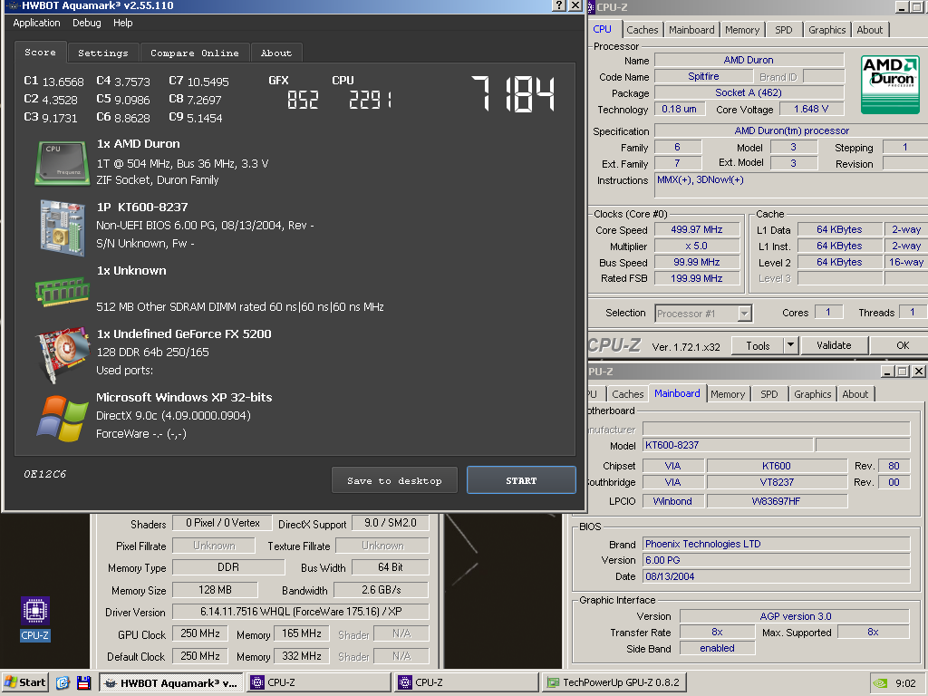Image resolution: width=928 pixels, height=696 pixels.
Task: Click the Transfer Rate 8x value
Action: point(718,632)
